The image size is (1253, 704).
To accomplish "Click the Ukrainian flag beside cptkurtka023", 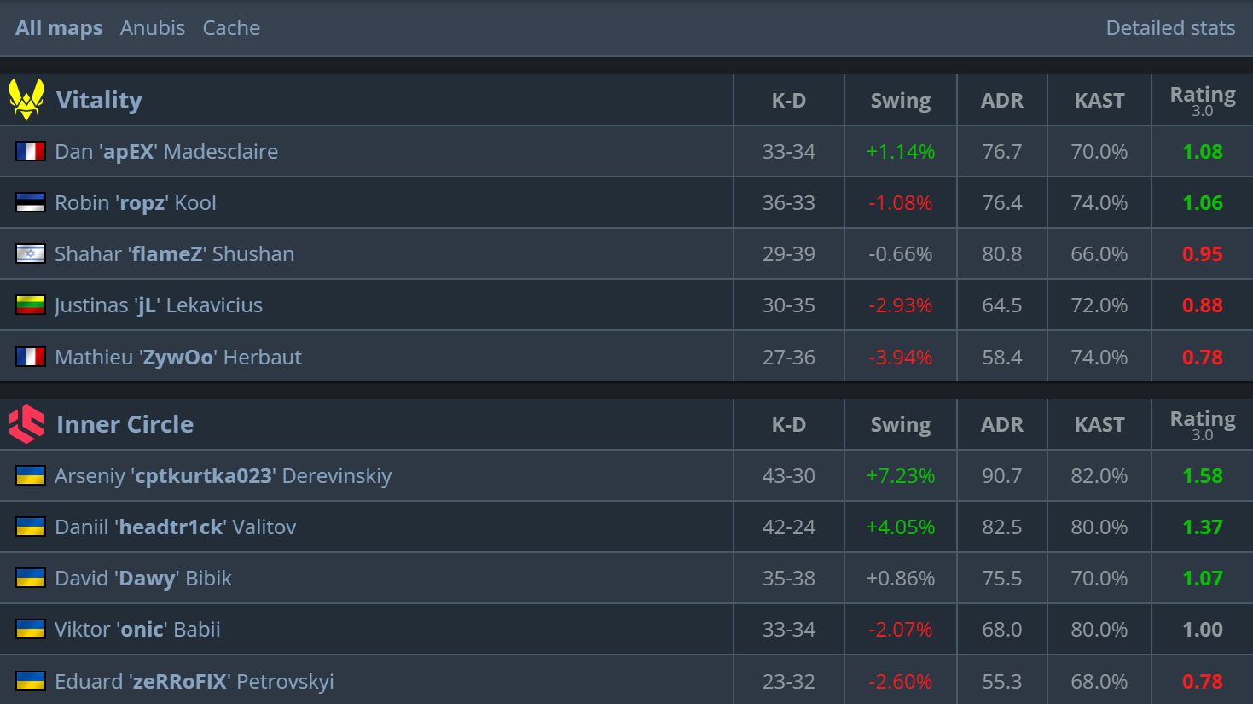I will pyautogui.click(x=31, y=476).
